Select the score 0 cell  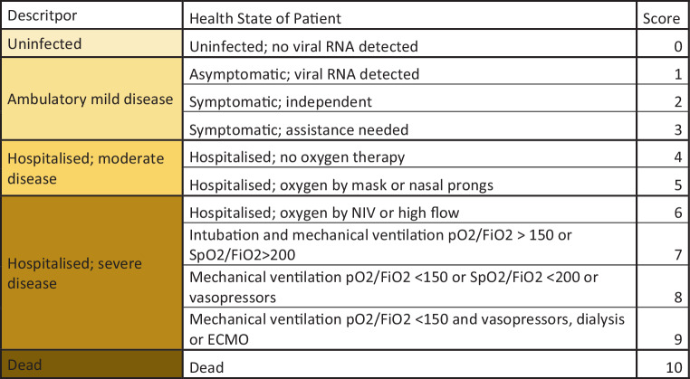tap(660, 44)
